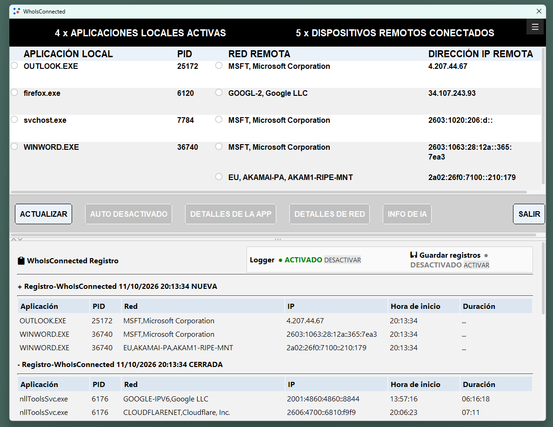The image size is (553, 427).
Task: Select the Microsoft network radio for 2603:1020:206:d::
Action: [219, 119]
